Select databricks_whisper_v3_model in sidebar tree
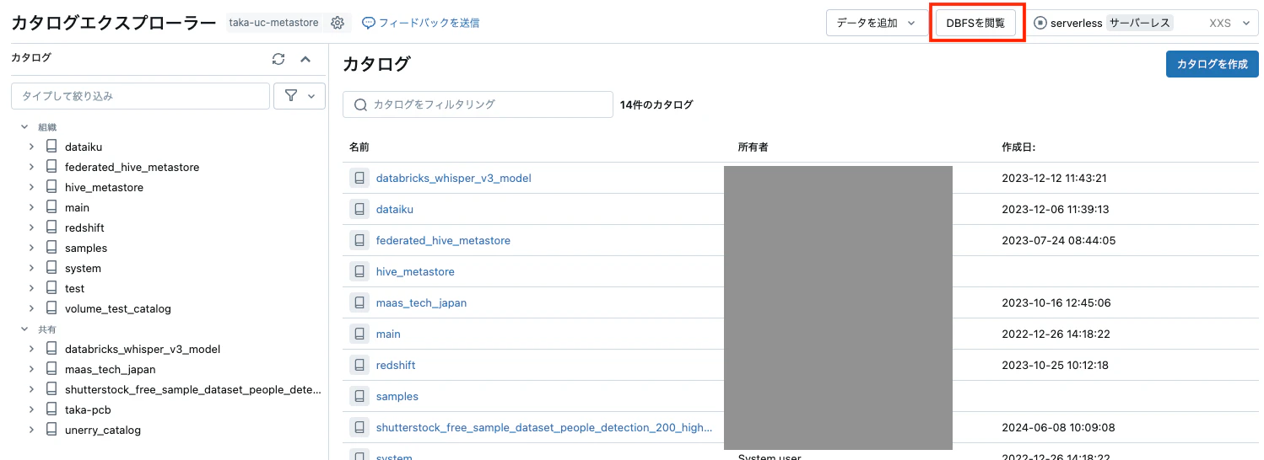Screen dimensions: 1264x460 click(143, 349)
